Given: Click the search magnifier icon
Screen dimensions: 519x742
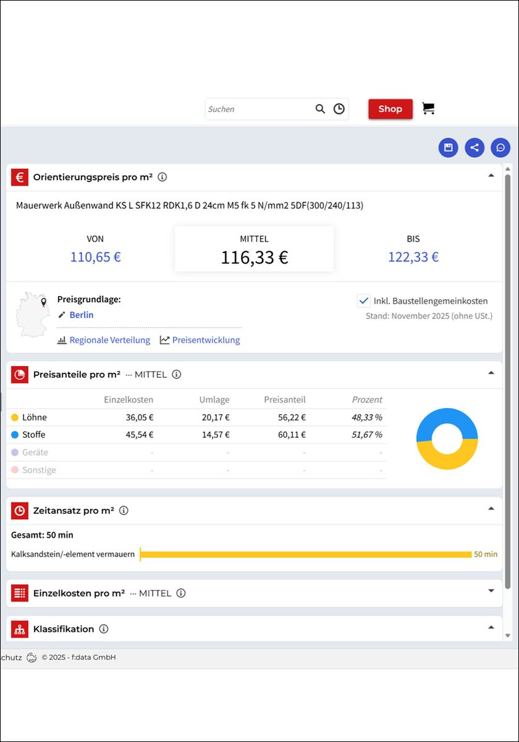Looking at the screenshot, I should coord(320,109).
